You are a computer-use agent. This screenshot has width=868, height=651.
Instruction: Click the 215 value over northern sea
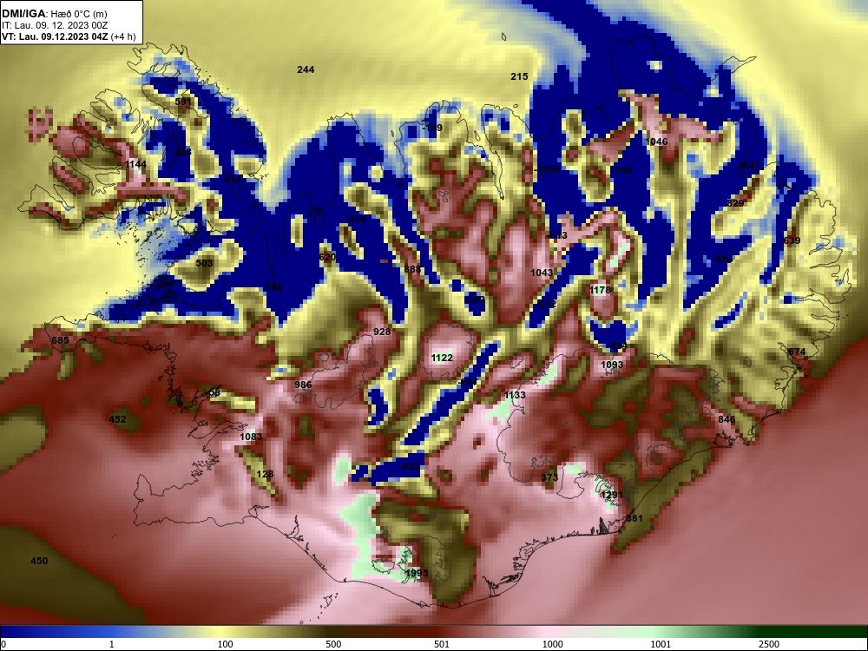click(x=519, y=76)
